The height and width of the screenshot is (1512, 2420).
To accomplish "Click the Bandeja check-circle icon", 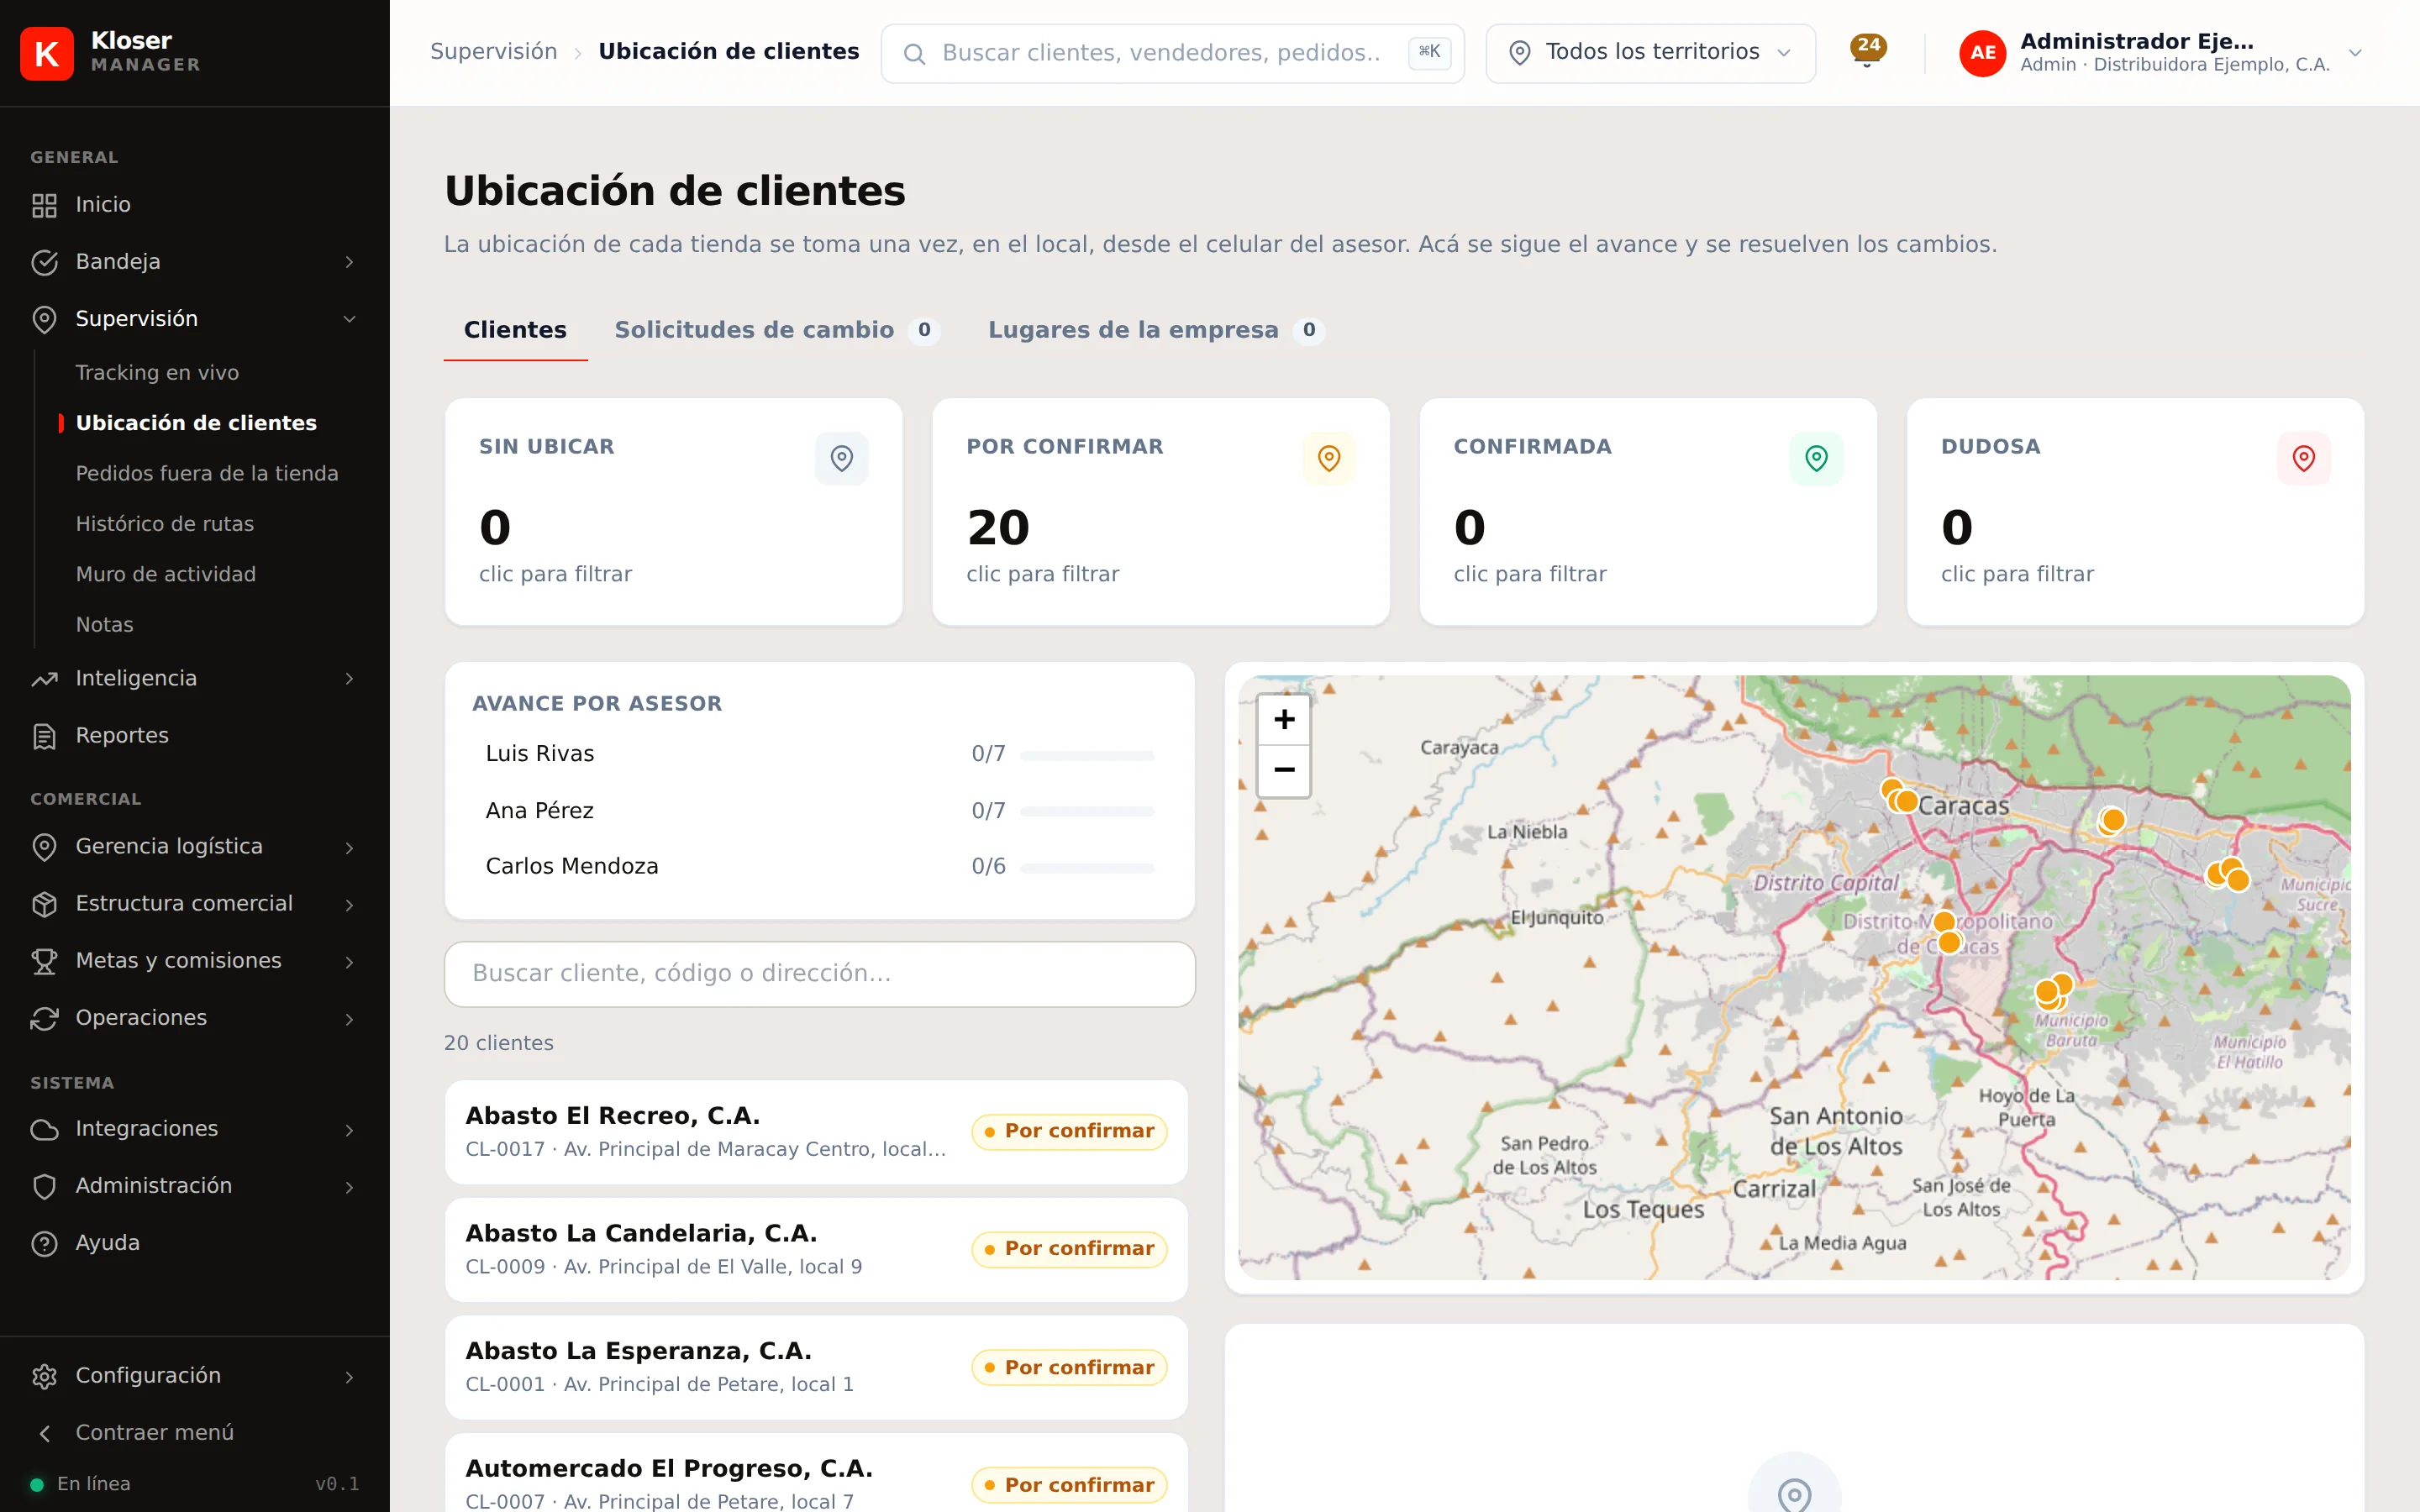I will tap(44, 262).
